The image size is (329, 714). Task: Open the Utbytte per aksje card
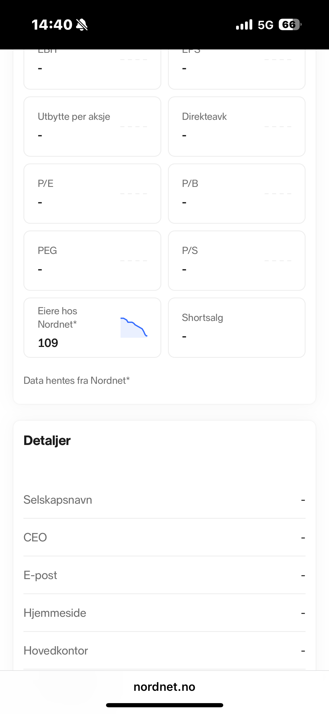(x=92, y=127)
